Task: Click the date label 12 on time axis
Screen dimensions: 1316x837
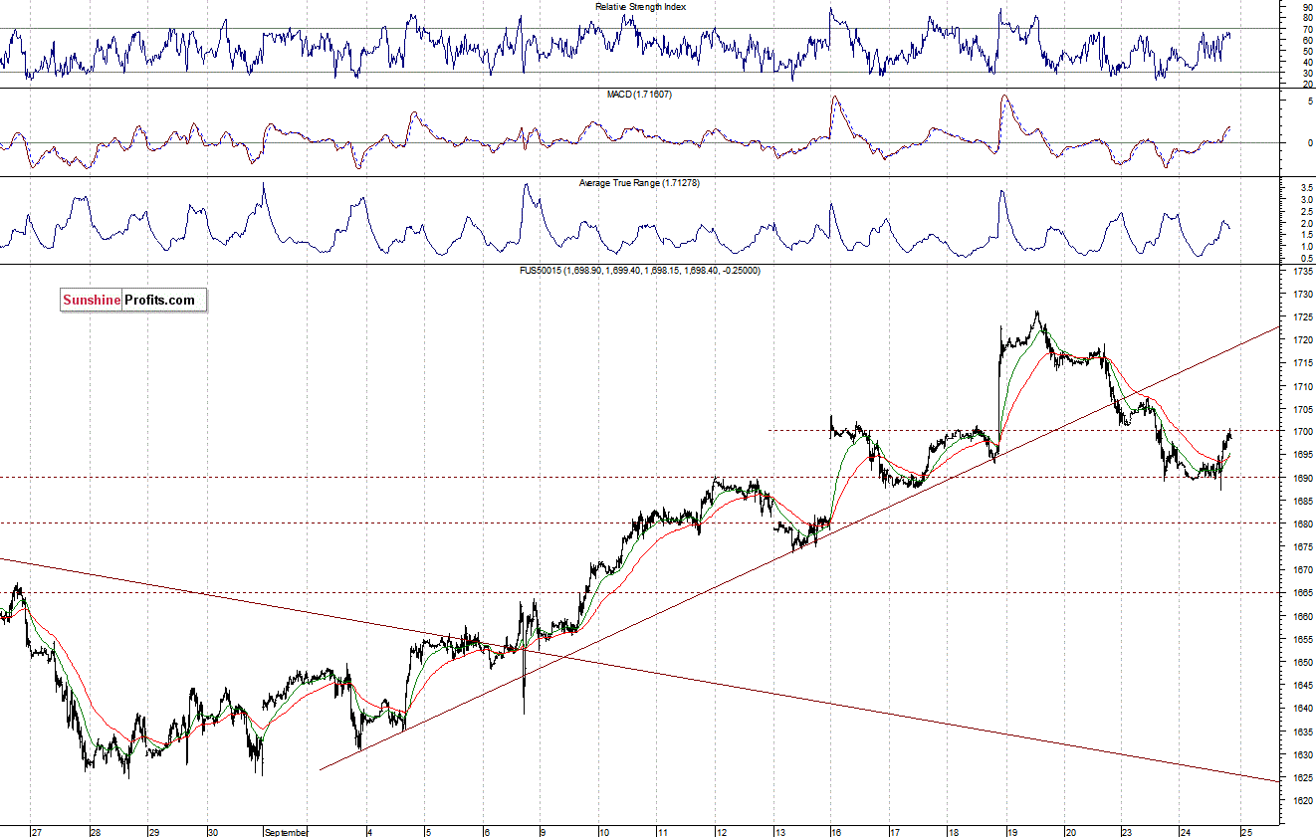Action: pos(721,831)
